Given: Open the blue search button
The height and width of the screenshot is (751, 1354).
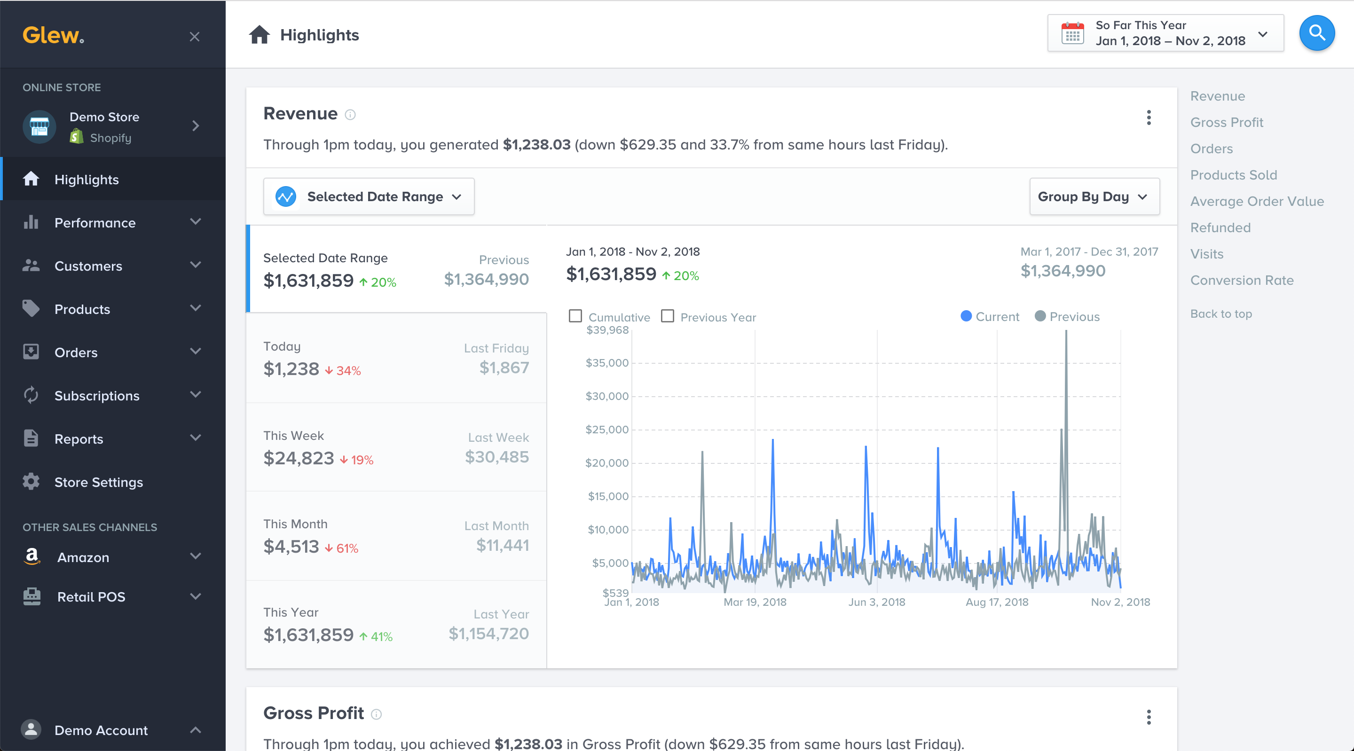Looking at the screenshot, I should pos(1317,33).
